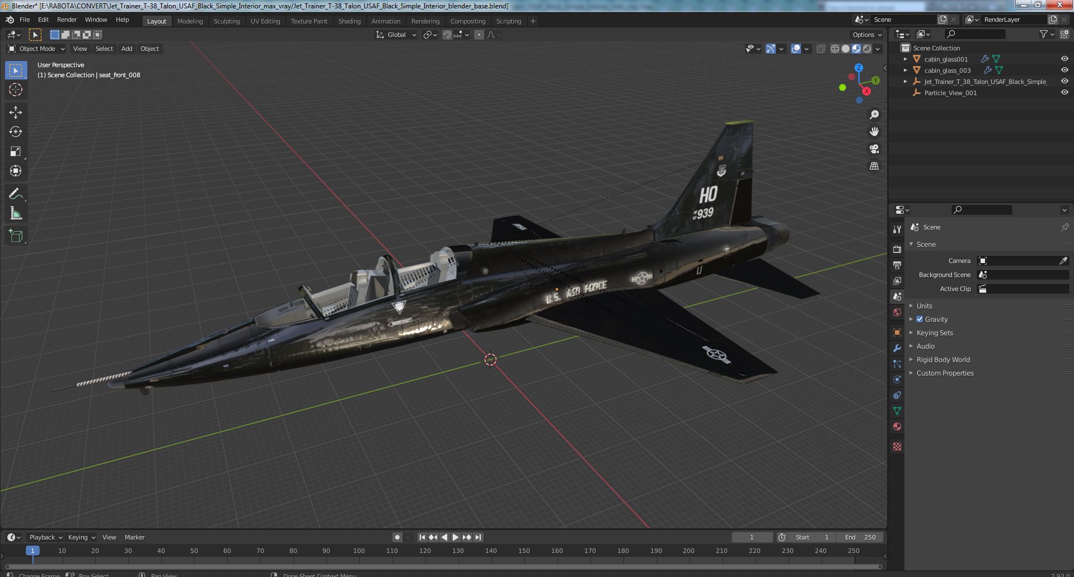
Task: Hide cabin_glass001 in outliner
Action: (x=1064, y=59)
